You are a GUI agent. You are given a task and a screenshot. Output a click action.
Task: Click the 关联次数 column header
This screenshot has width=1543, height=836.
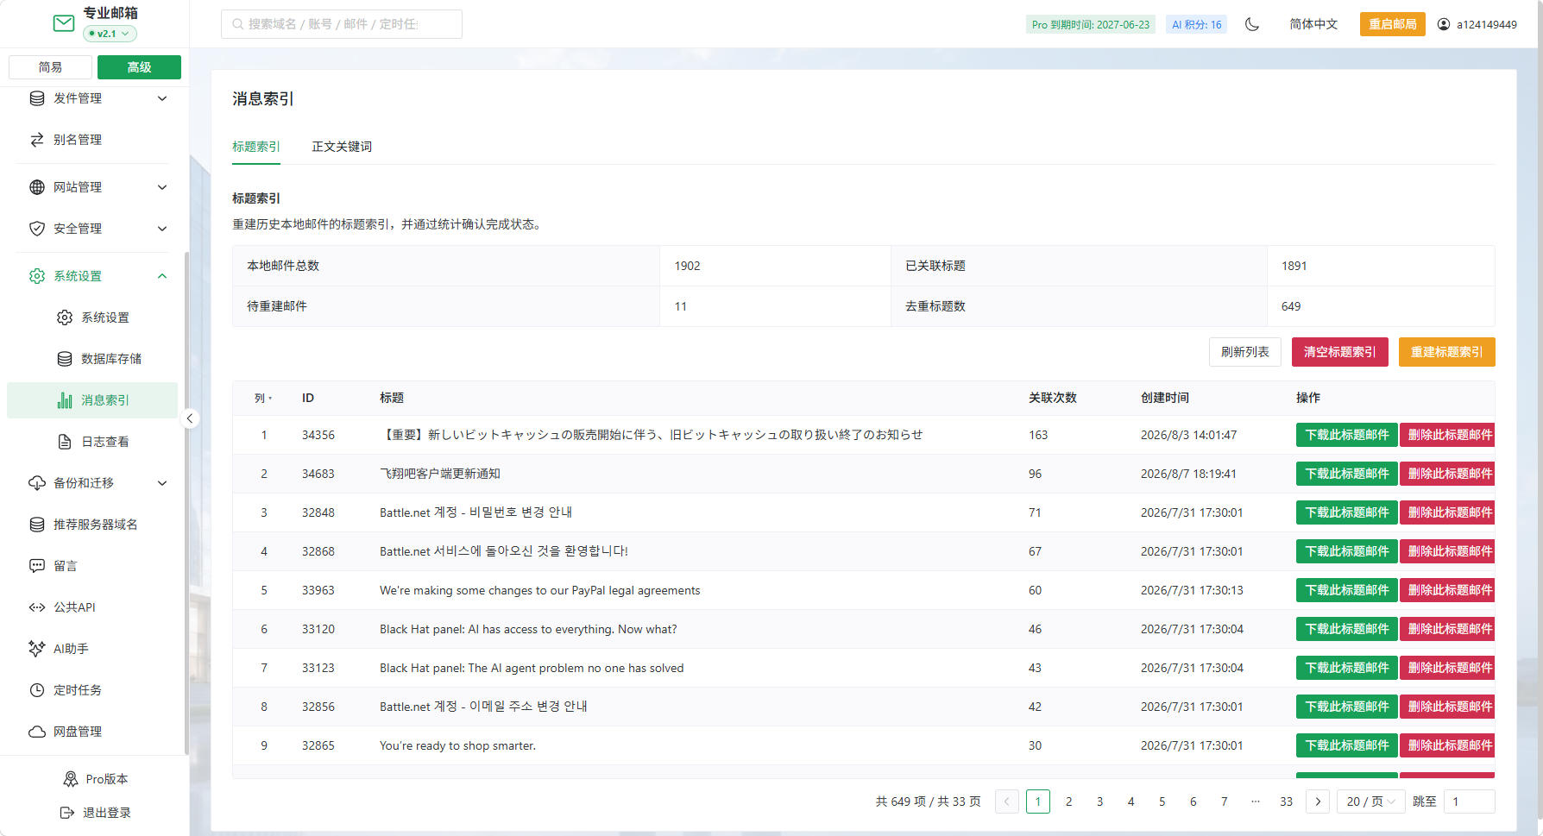pyautogui.click(x=1052, y=398)
